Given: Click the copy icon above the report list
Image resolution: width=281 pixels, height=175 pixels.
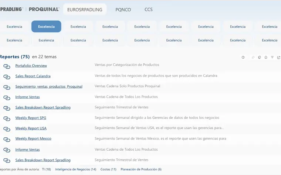Looking at the screenshot, I should click(259, 57).
